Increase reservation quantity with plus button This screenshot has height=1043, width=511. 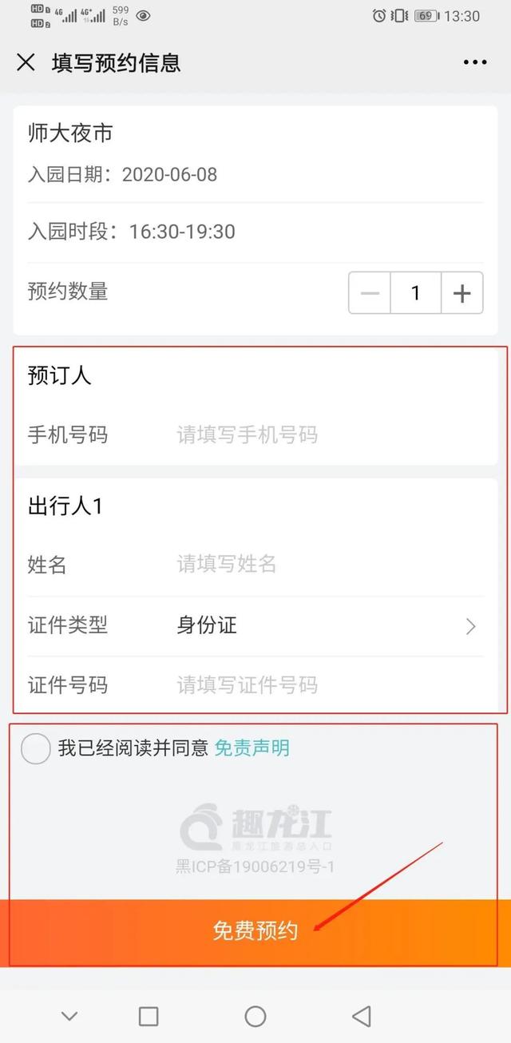tap(462, 293)
